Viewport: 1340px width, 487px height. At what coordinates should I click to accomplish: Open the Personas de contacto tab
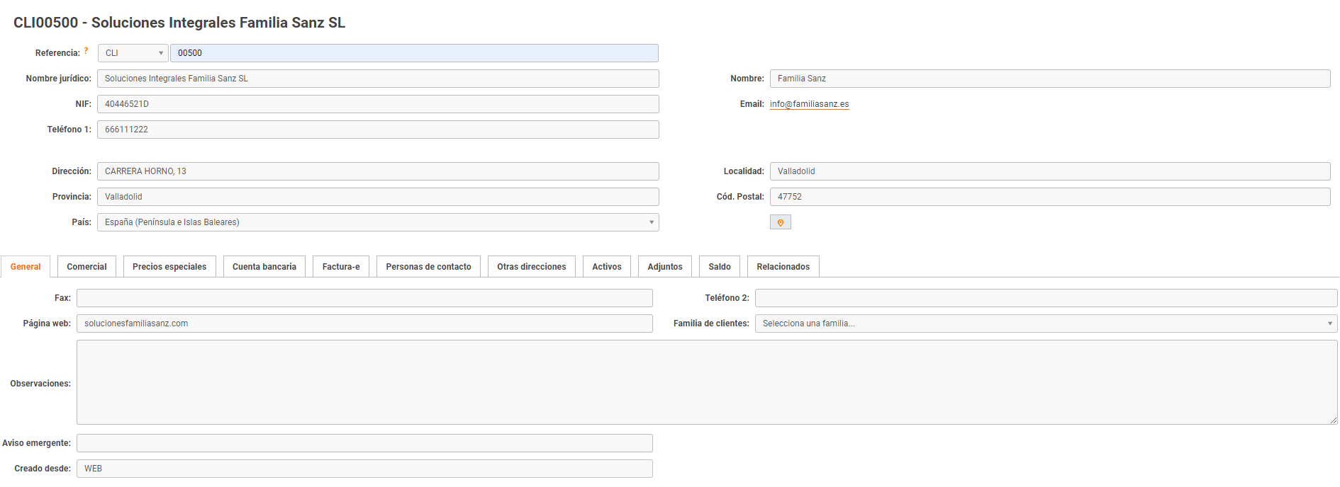coord(428,267)
